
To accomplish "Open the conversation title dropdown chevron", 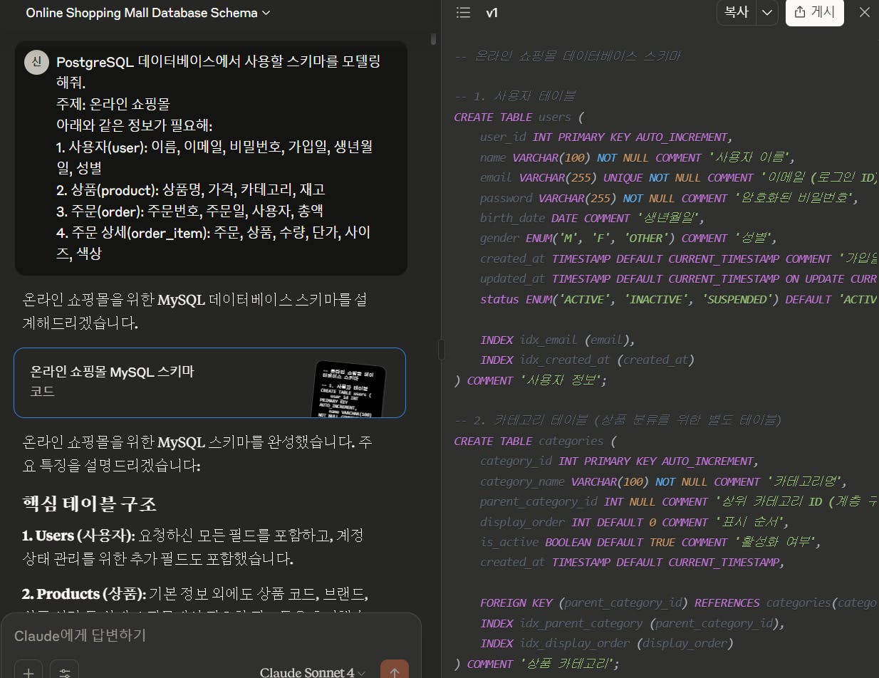I will point(266,13).
